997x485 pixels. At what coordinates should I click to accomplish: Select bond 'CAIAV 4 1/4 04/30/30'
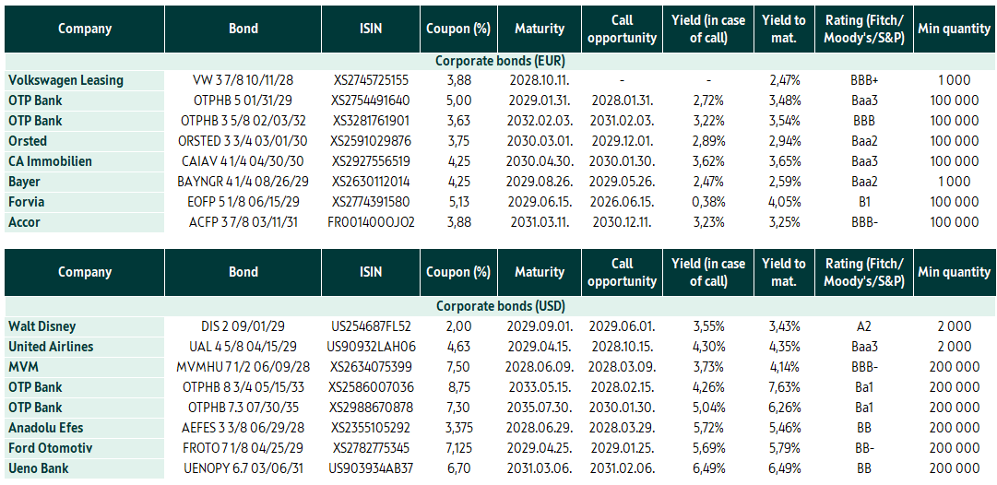pyautogui.click(x=243, y=161)
